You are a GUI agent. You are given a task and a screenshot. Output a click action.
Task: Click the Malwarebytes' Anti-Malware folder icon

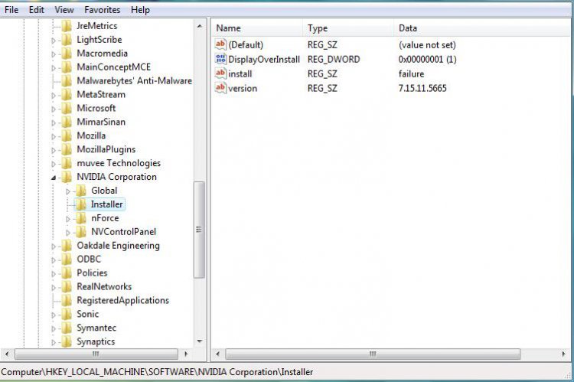[67, 81]
